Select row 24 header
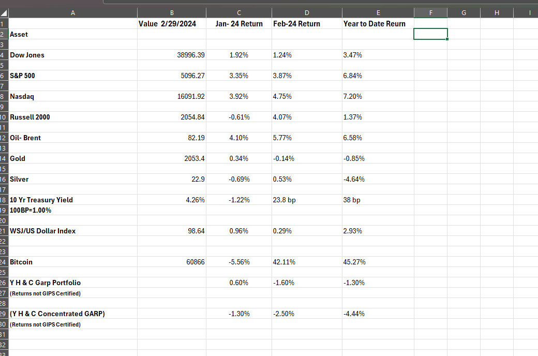This screenshot has width=538, height=356. (x=4, y=262)
